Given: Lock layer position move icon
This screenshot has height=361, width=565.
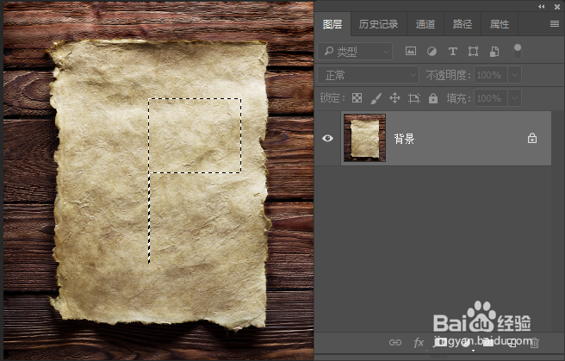Looking at the screenshot, I should pyautogui.click(x=395, y=98).
